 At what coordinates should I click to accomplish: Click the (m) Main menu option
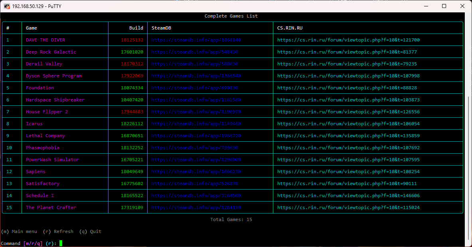click(19, 231)
